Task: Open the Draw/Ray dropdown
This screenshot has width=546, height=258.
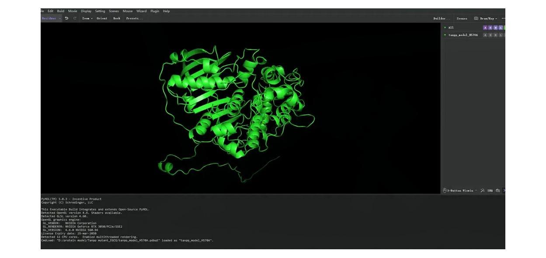Action: [488, 18]
